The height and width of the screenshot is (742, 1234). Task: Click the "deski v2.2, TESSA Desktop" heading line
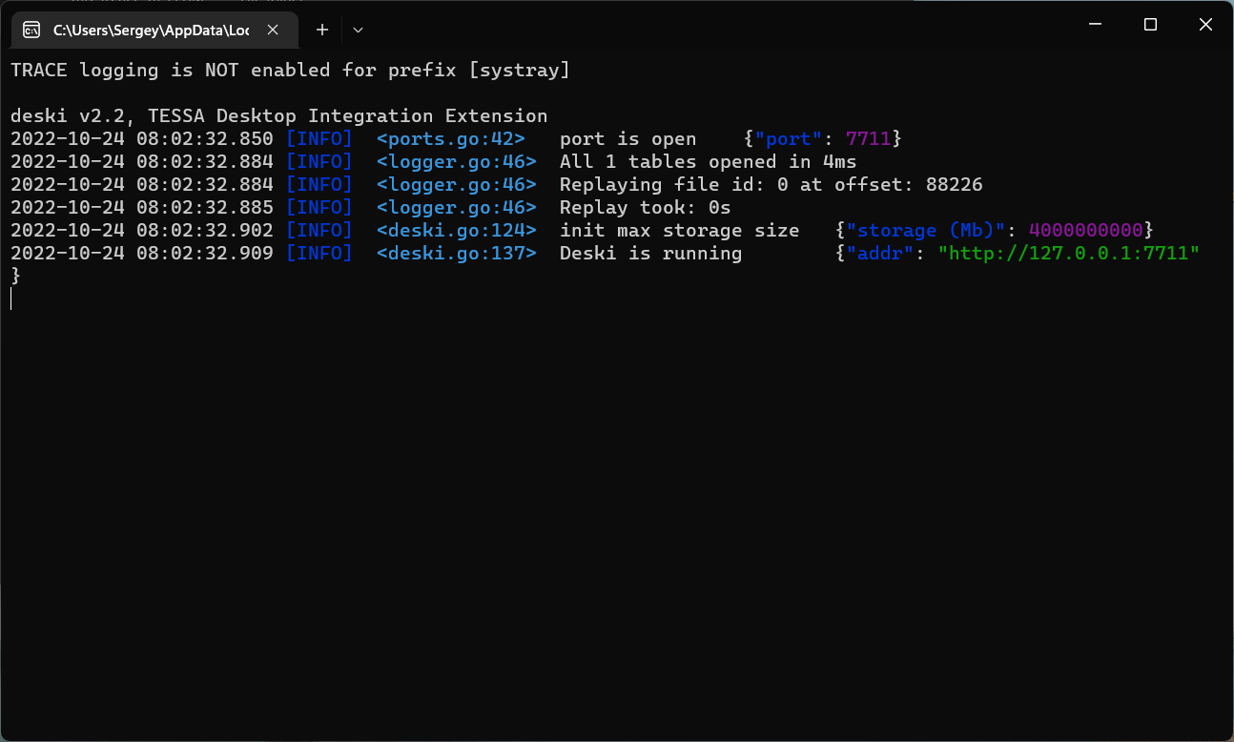(x=278, y=116)
